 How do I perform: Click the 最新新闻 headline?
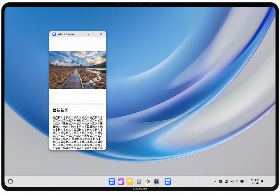pos(60,111)
